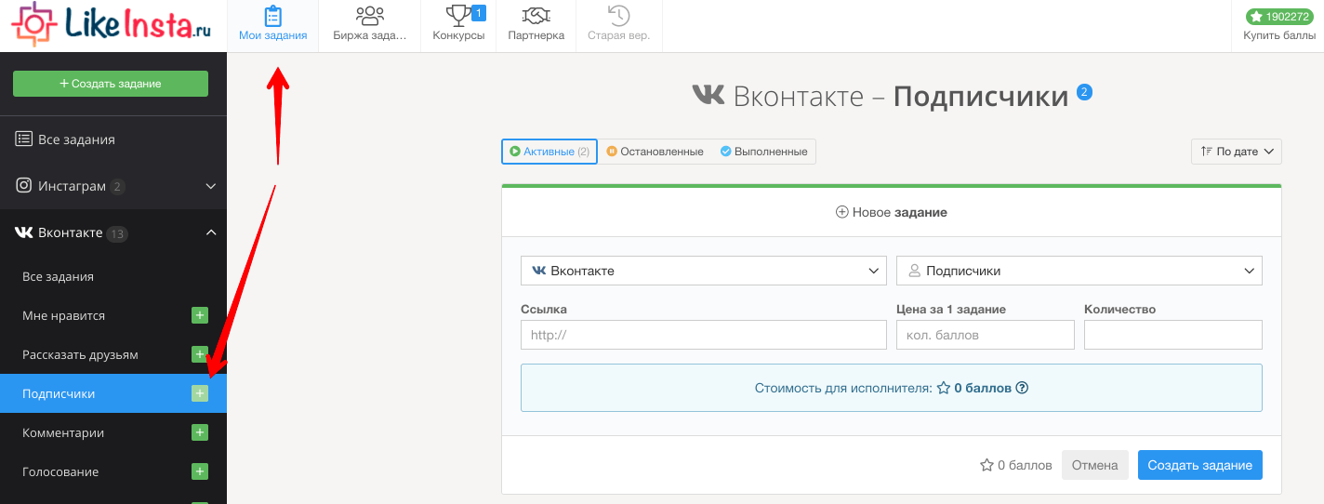The width and height of the screenshot is (1324, 504).
Task: Expand the Инстаграм section chevron
Action: pyautogui.click(x=211, y=186)
